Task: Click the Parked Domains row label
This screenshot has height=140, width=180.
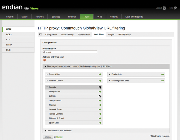Action: tap(56, 114)
